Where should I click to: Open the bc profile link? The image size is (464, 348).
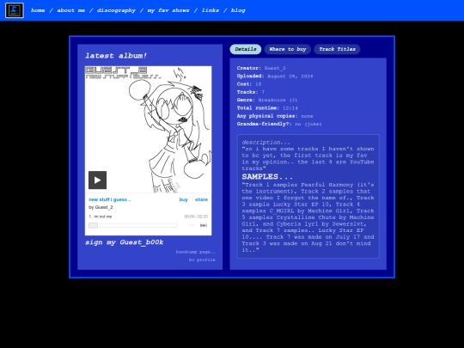[x=202, y=259]
